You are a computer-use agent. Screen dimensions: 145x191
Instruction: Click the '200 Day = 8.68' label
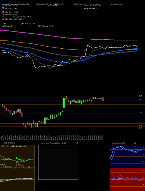[11, 12]
